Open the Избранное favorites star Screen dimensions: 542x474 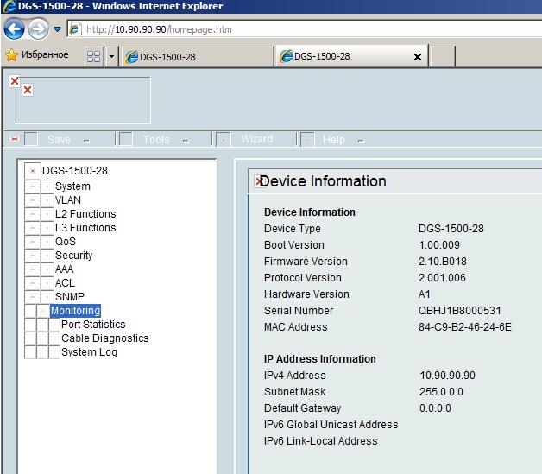(12, 55)
